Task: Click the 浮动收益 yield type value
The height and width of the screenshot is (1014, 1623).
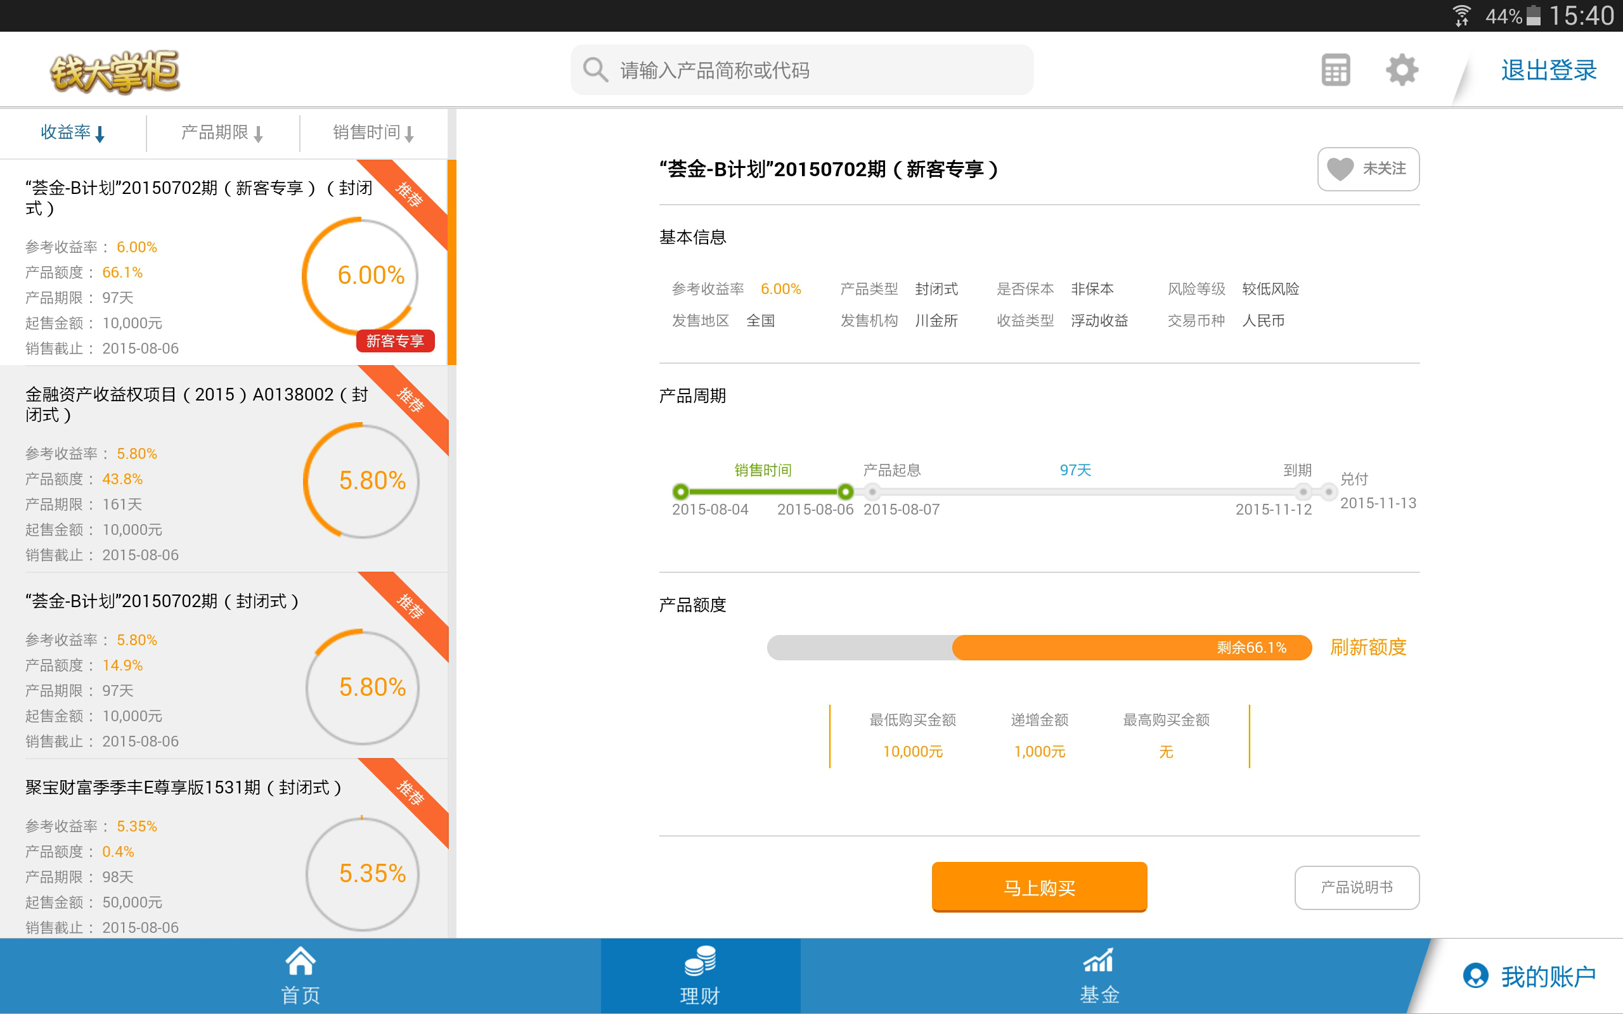Action: (x=1099, y=321)
